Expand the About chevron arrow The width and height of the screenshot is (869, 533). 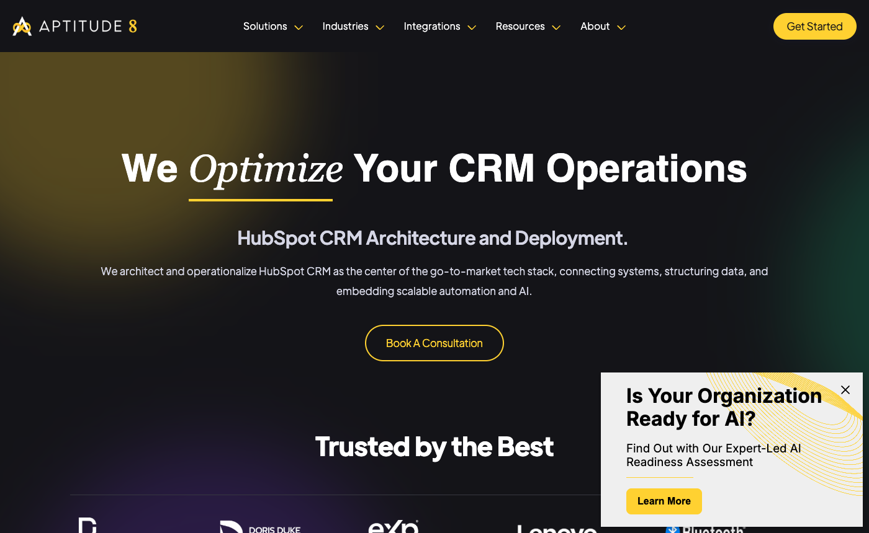coord(621,27)
